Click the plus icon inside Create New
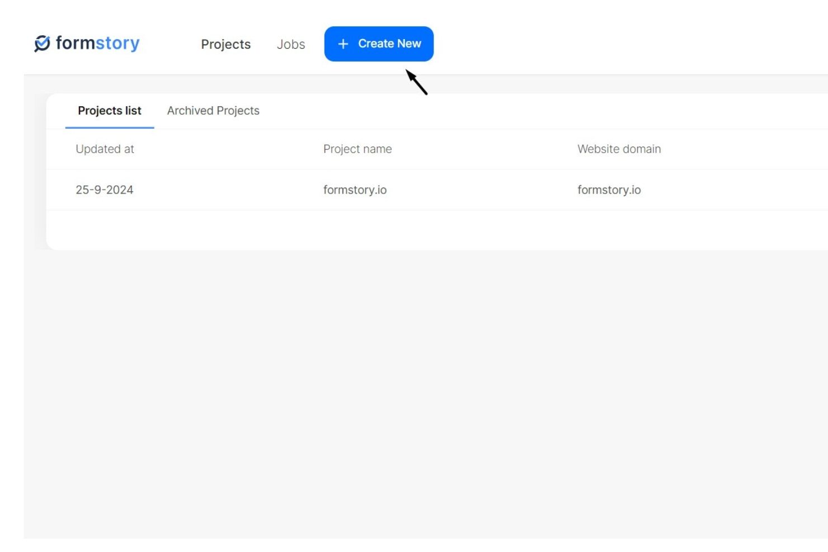 (342, 44)
